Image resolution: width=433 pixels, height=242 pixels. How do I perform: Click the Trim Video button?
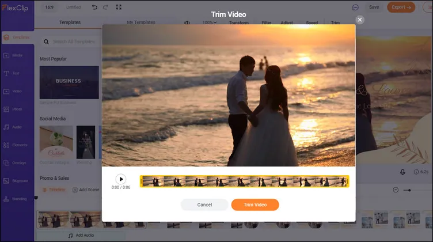pyautogui.click(x=255, y=205)
